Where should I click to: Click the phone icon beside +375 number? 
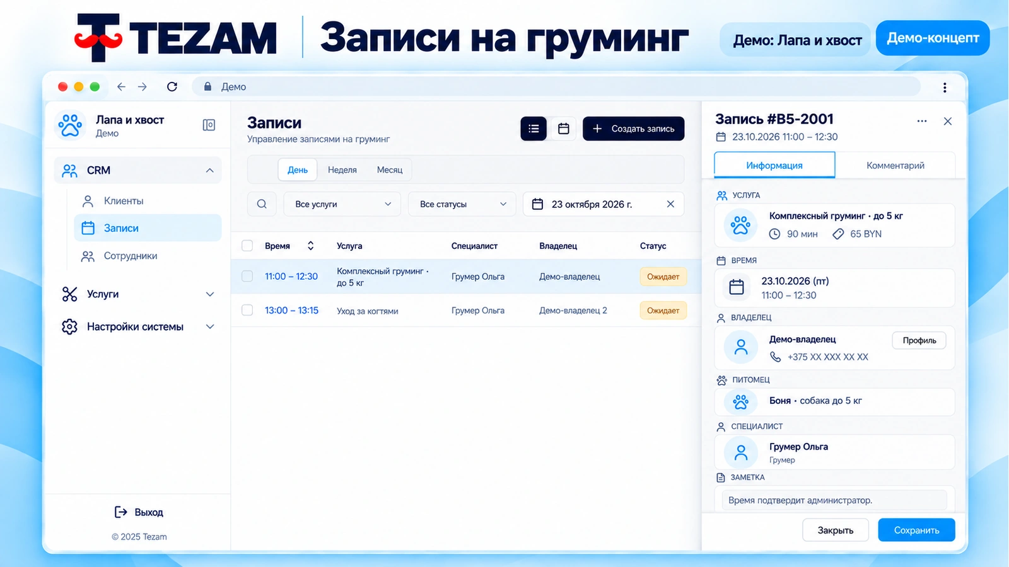coord(775,357)
